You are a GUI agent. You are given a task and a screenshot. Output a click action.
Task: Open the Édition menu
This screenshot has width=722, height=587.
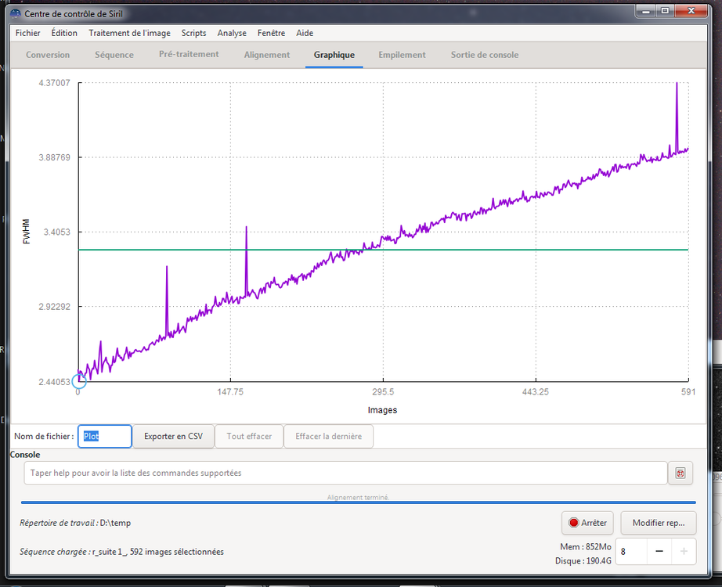pyautogui.click(x=64, y=33)
